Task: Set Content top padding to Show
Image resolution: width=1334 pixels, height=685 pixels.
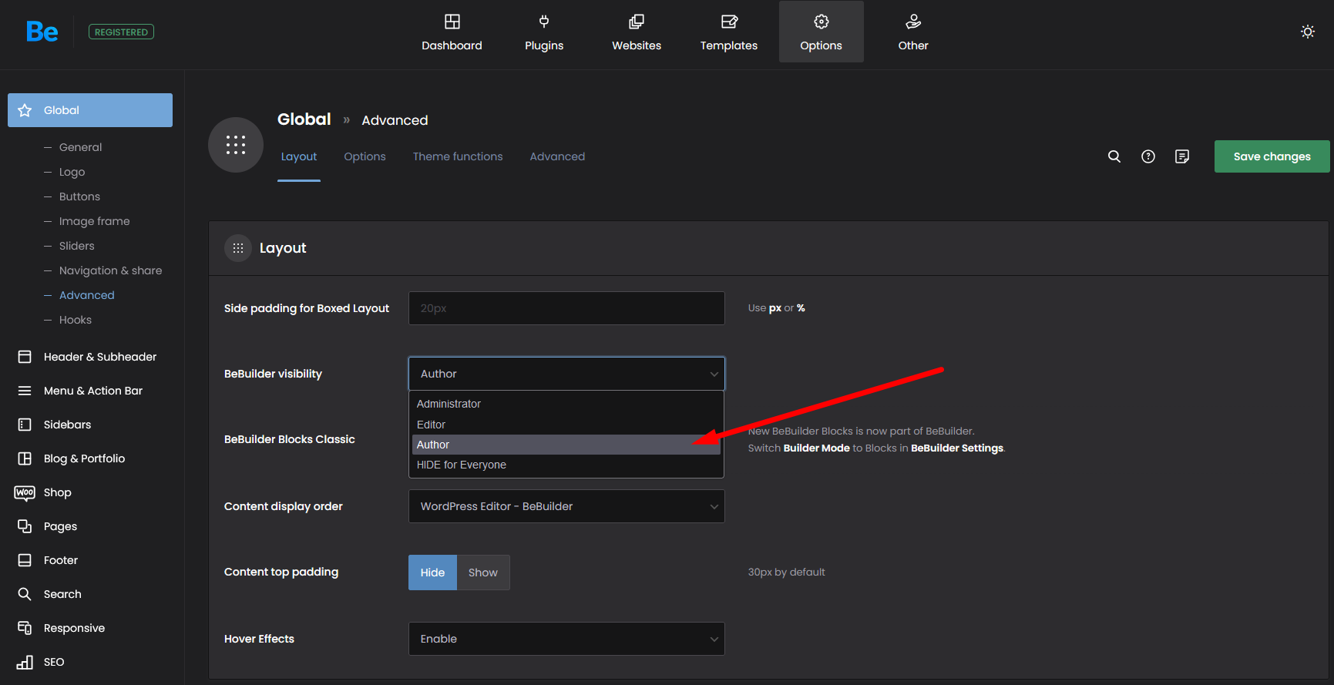Action: pos(483,573)
